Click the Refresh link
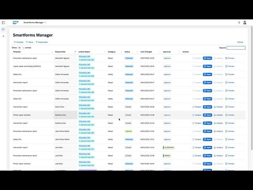This screenshot has width=253, height=190. [x=240, y=42]
